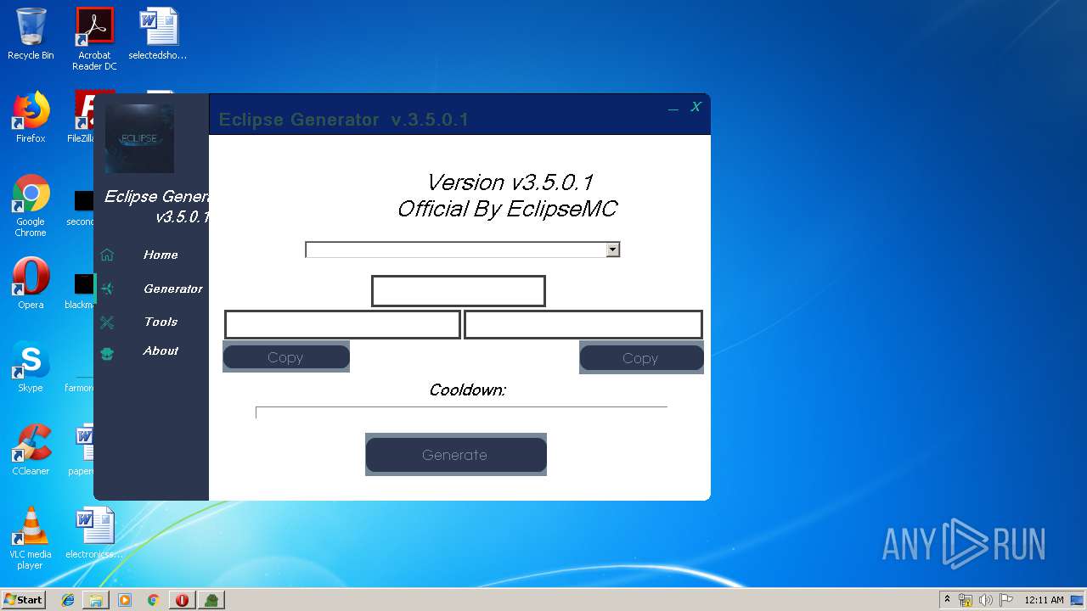Image resolution: width=1087 pixels, height=611 pixels.
Task: Click the left output text field
Action: pyautogui.click(x=342, y=324)
